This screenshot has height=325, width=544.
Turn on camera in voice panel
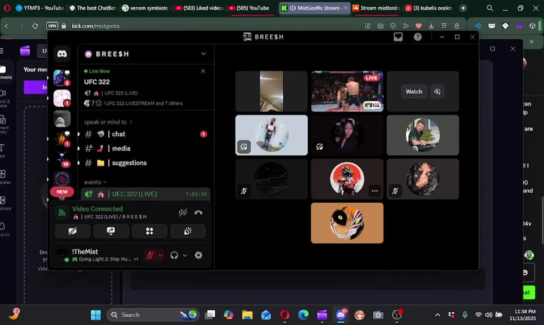pyautogui.click(x=72, y=231)
